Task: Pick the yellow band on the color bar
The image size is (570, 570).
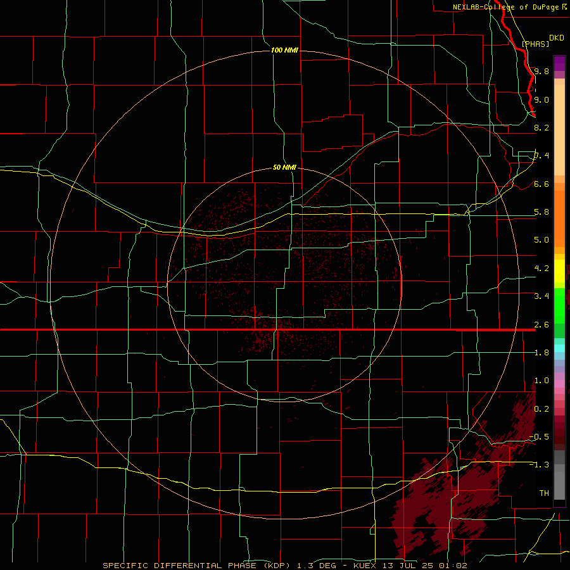Action: tap(559, 271)
